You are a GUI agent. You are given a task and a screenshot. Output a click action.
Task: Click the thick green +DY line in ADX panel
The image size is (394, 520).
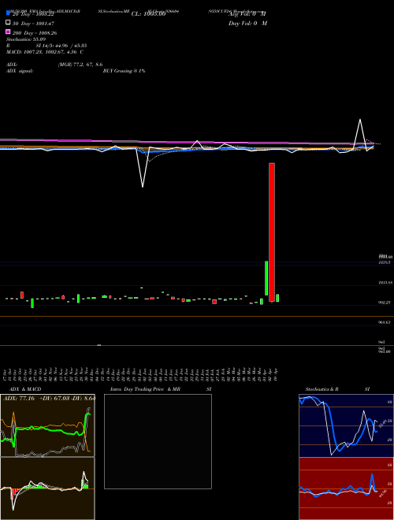click(x=43, y=429)
